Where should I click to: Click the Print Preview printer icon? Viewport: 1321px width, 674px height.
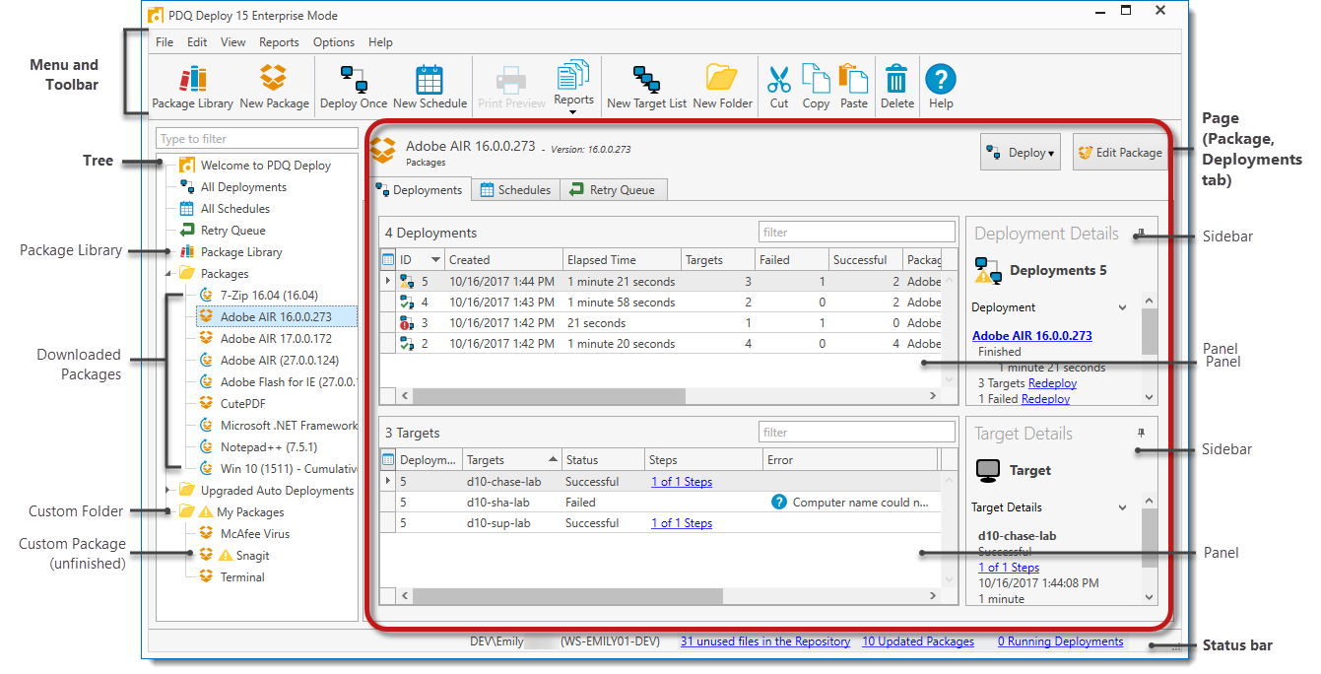511,79
